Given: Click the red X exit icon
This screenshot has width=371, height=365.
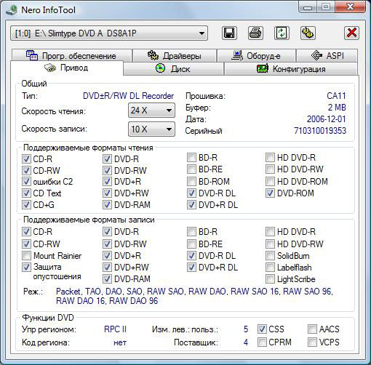Looking at the screenshot, I should tap(351, 33).
